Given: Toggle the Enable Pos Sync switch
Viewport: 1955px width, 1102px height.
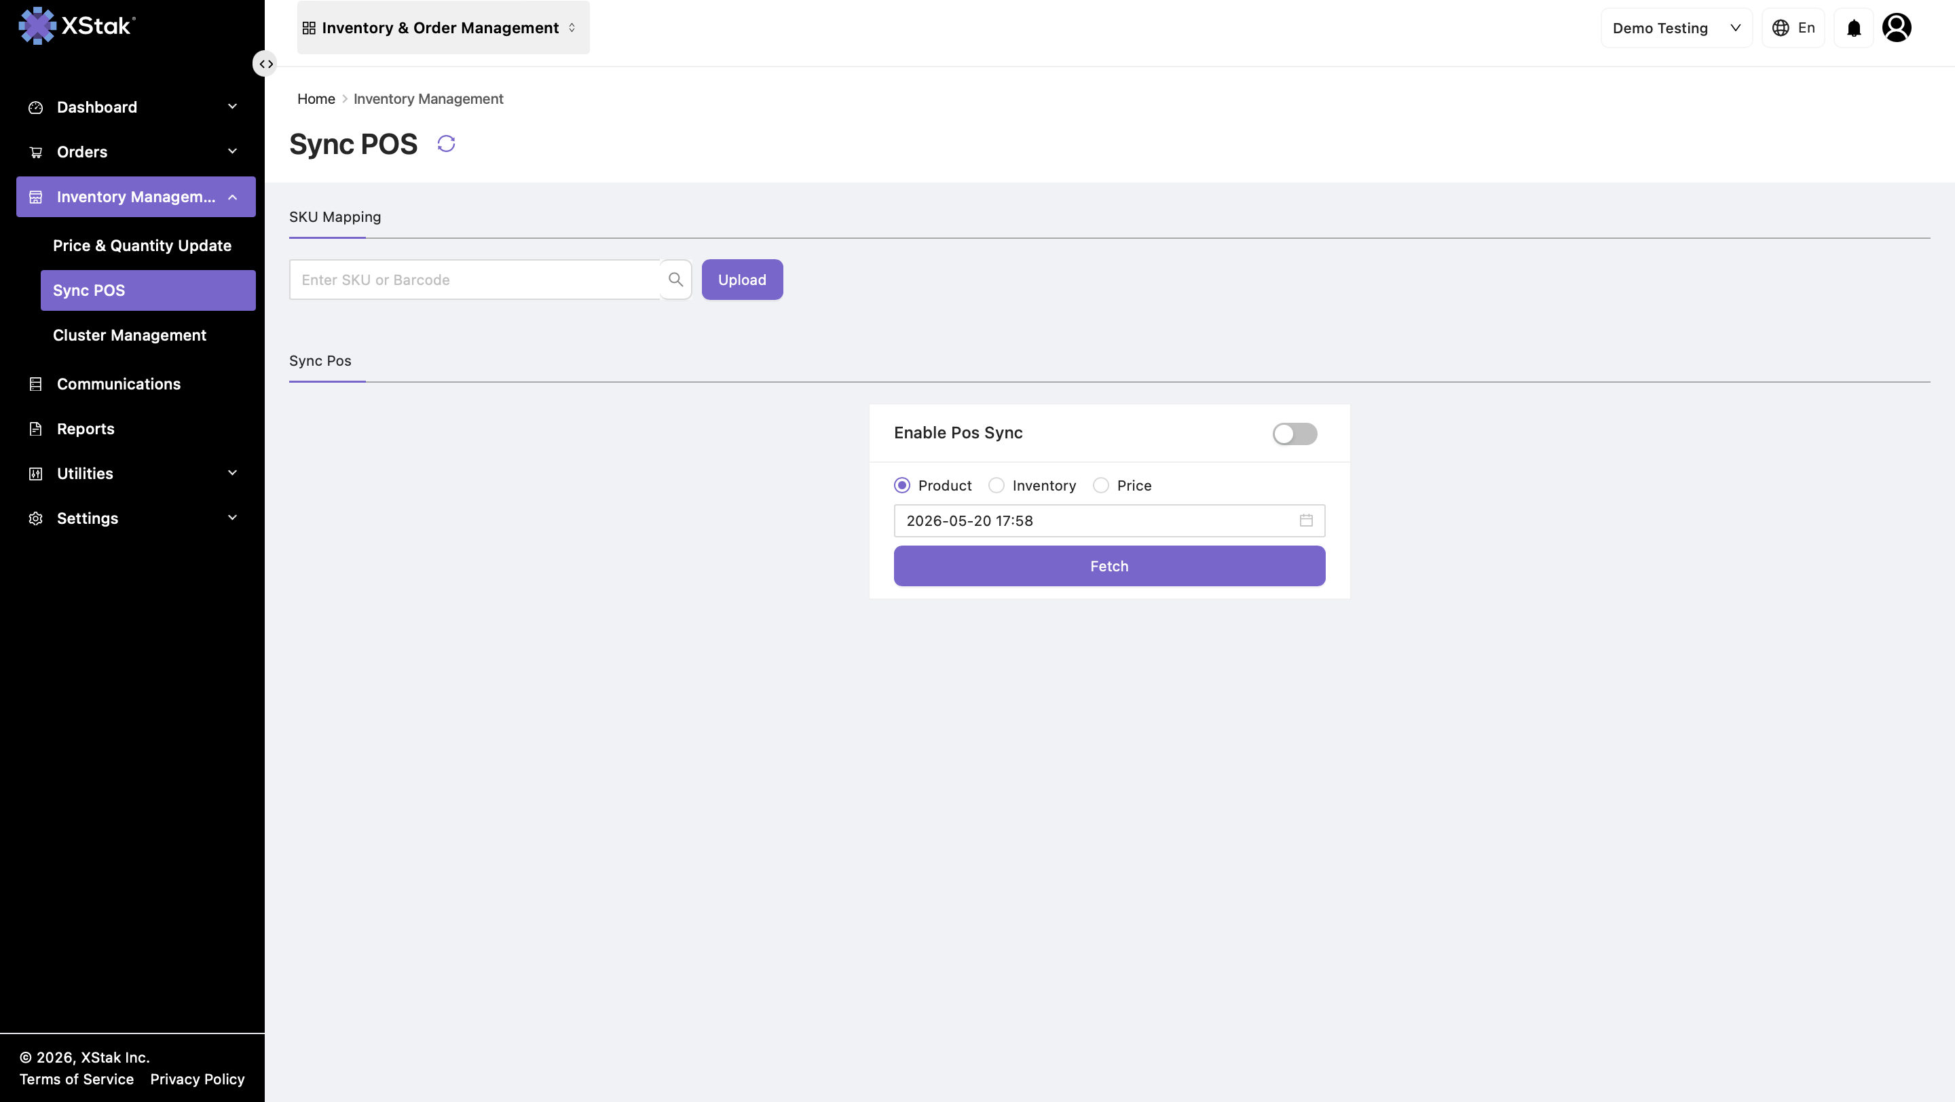Looking at the screenshot, I should pyautogui.click(x=1295, y=434).
